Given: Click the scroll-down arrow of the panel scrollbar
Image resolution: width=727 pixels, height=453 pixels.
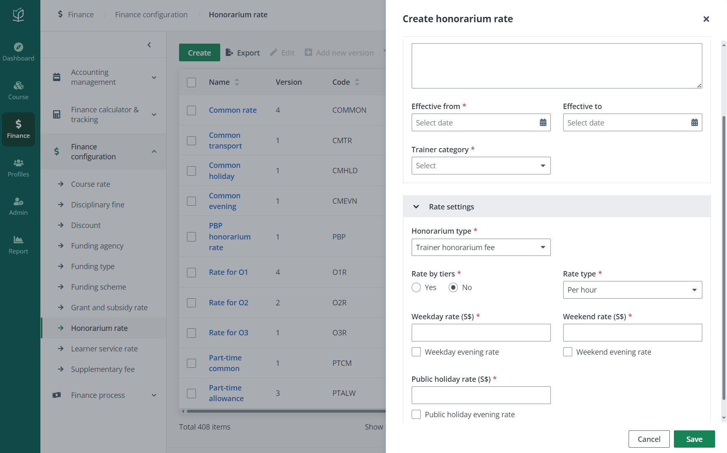Looking at the screenshot, I should click(x=724, y=418).
